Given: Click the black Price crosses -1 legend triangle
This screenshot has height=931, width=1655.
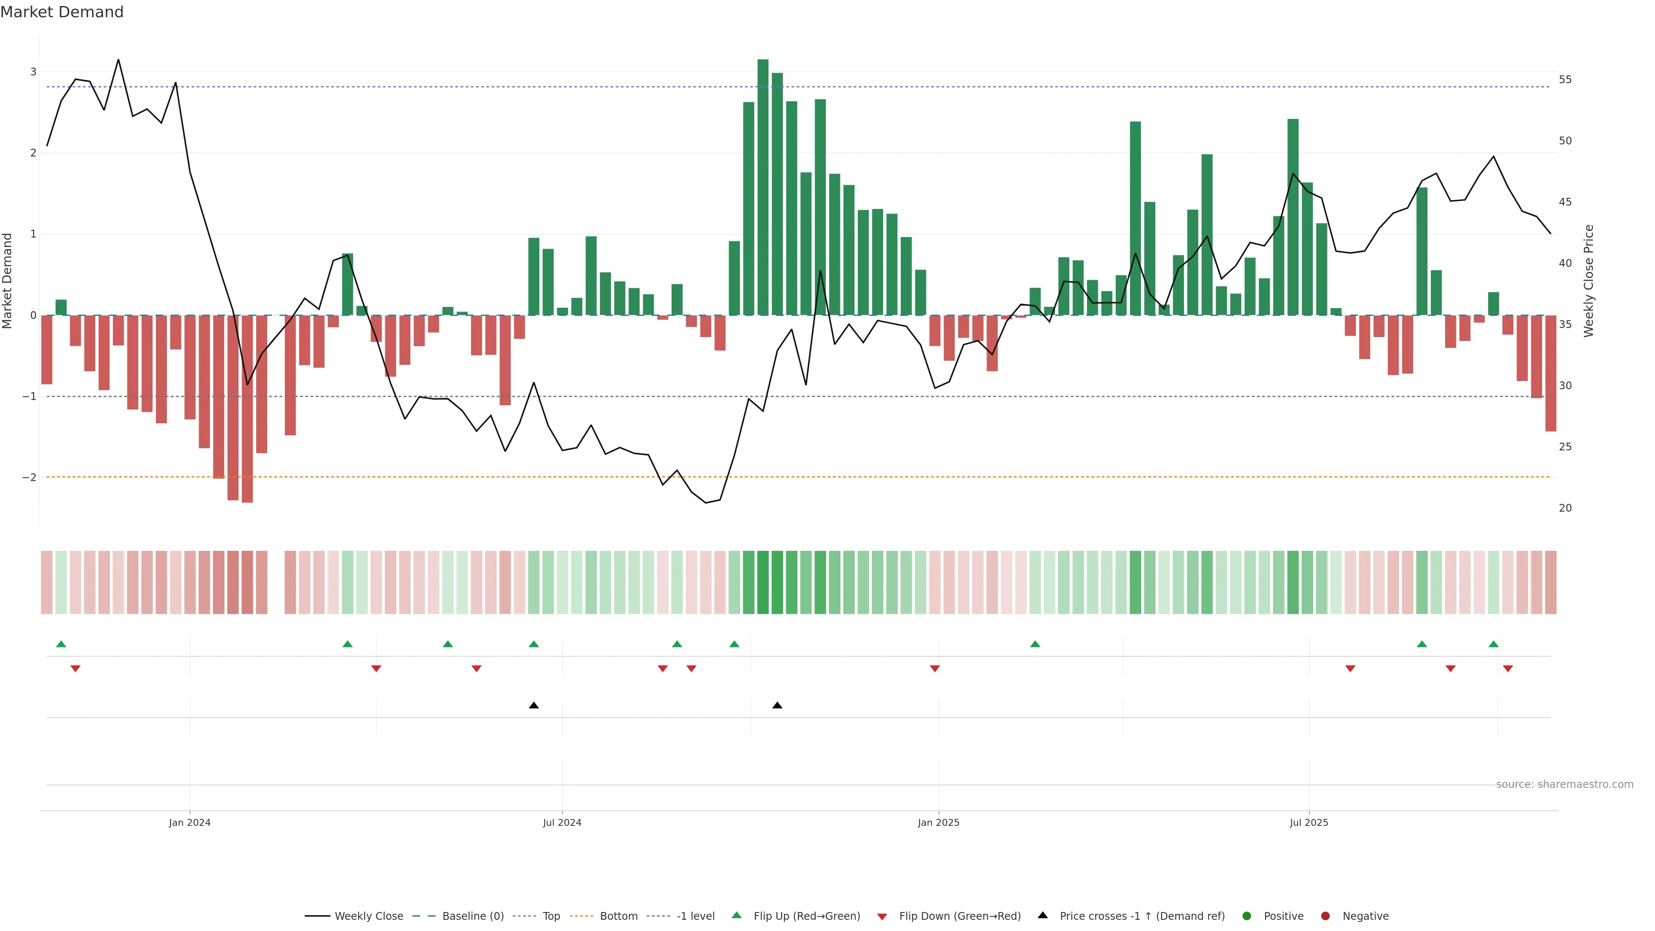Looking at the screenshot, I should point(1043,915).
